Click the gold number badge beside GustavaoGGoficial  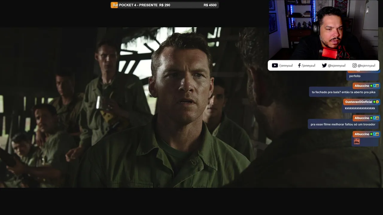pos(377,102)
